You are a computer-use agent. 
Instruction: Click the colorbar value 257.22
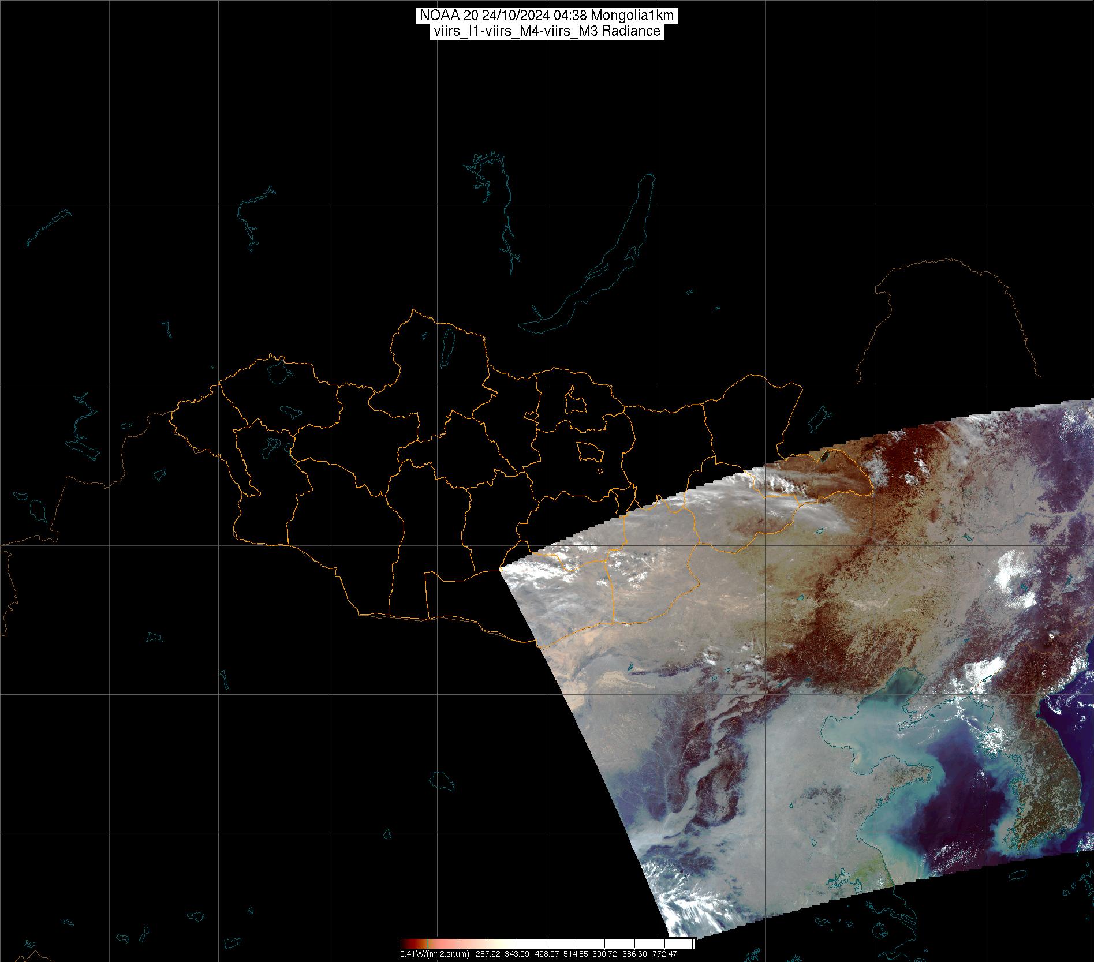point(488,954)
